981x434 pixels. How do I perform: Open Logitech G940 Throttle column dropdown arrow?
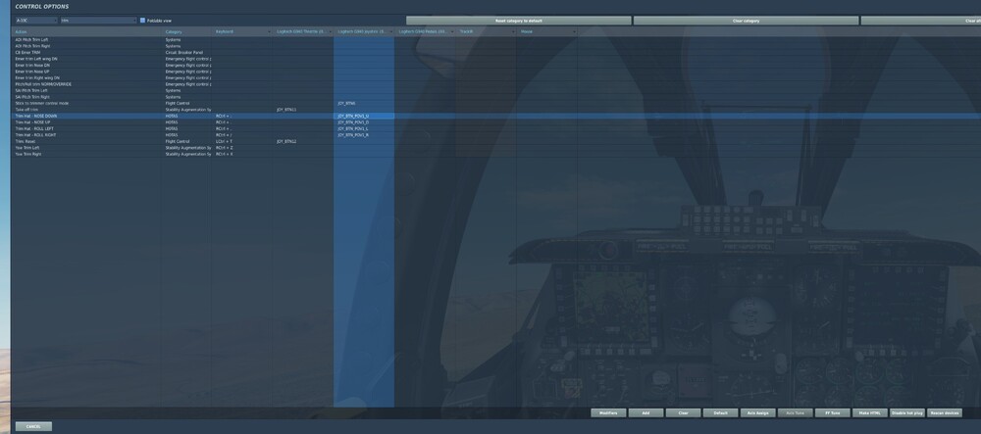click(x=331, y=31)
